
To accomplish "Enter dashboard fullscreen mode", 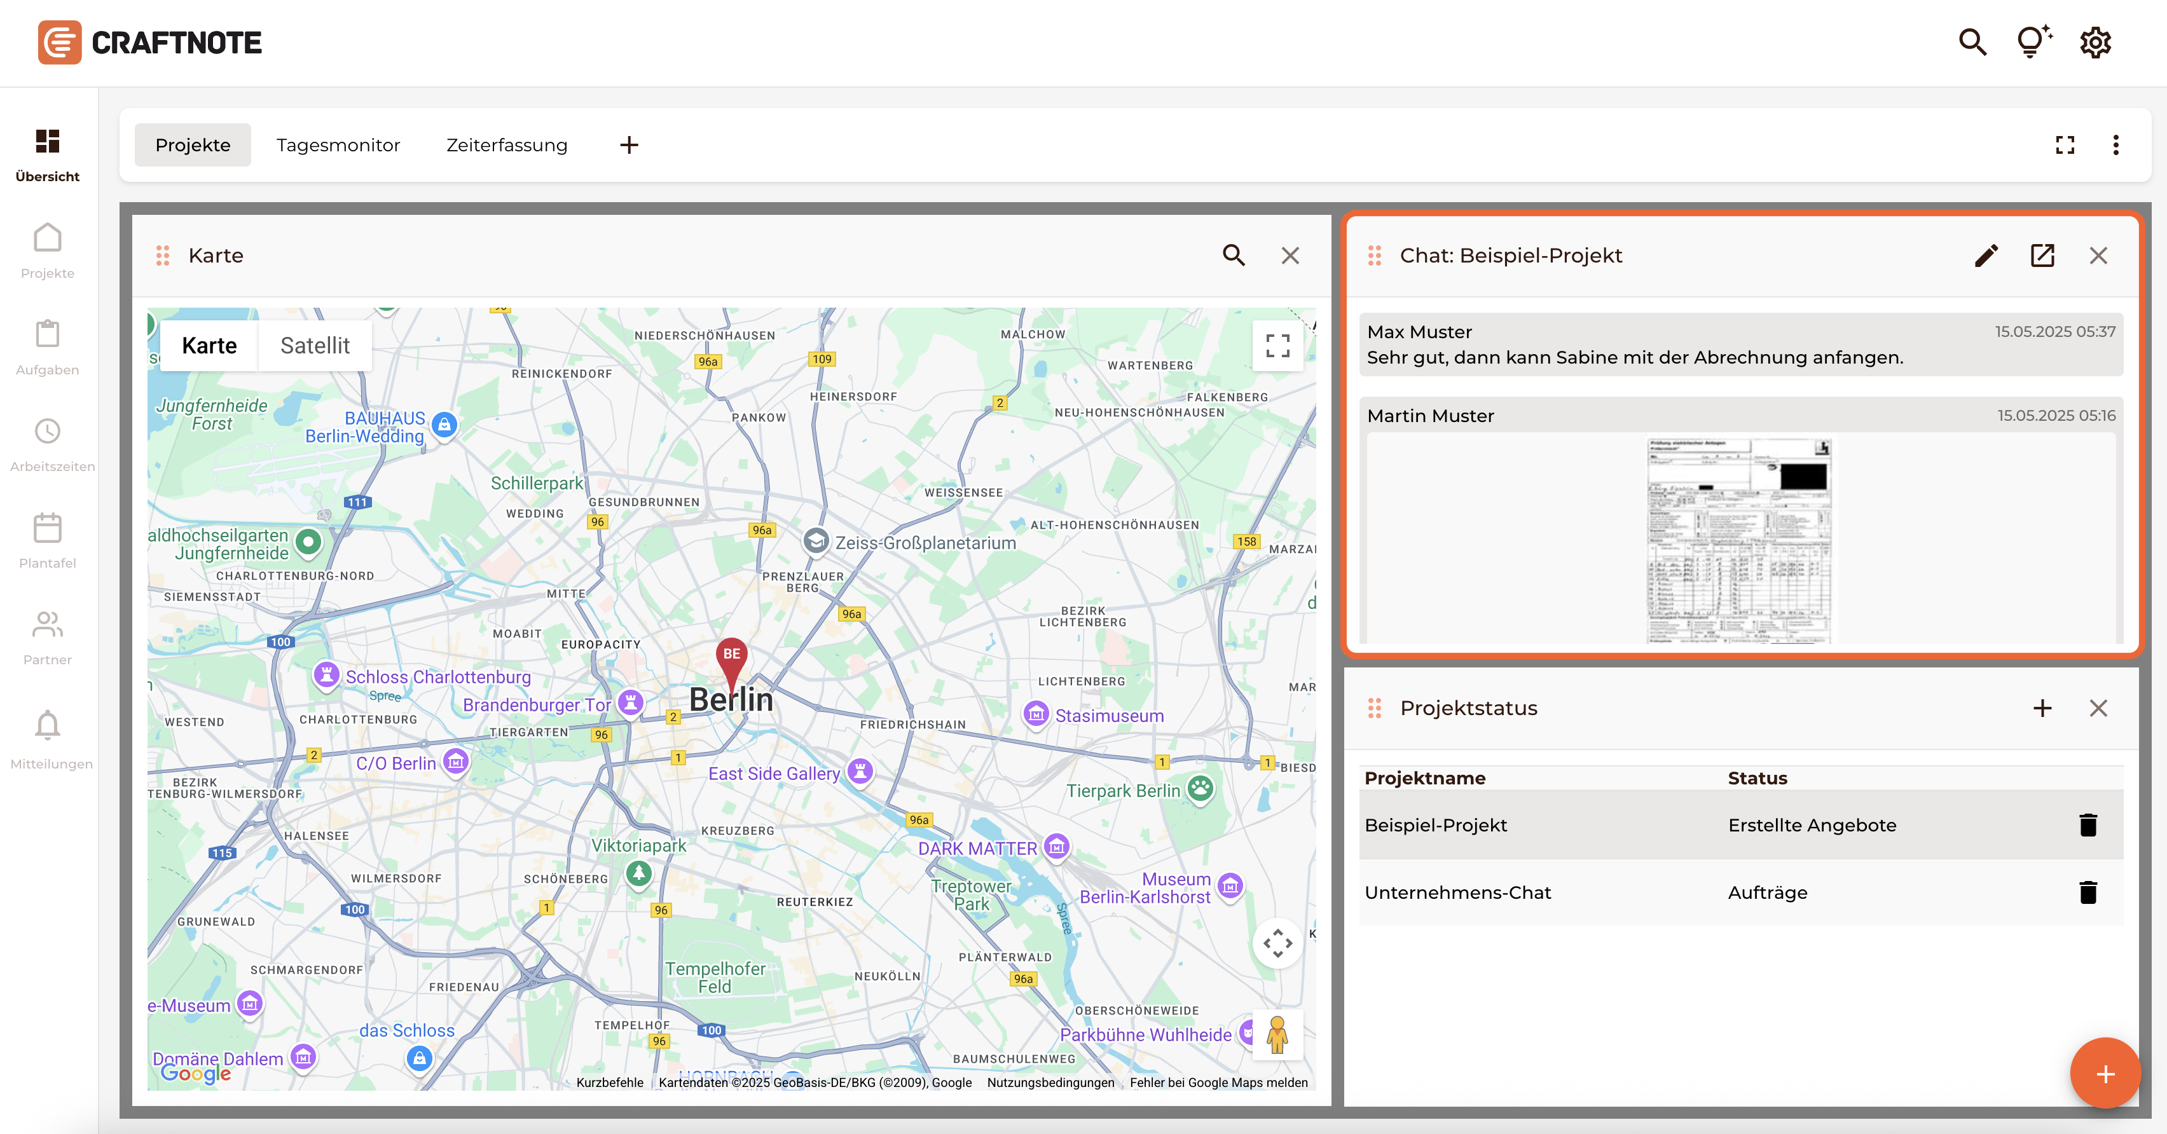I will [x=2065, y=145].
